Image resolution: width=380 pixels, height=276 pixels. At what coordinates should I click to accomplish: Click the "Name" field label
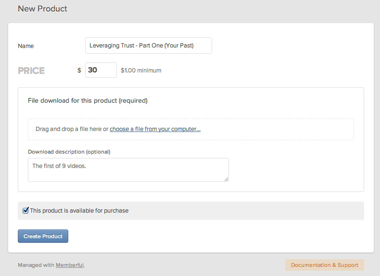pos(26,46)
